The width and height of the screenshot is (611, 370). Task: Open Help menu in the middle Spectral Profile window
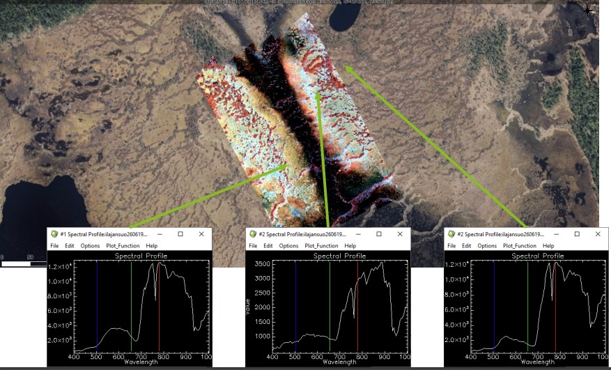point(350,246)
